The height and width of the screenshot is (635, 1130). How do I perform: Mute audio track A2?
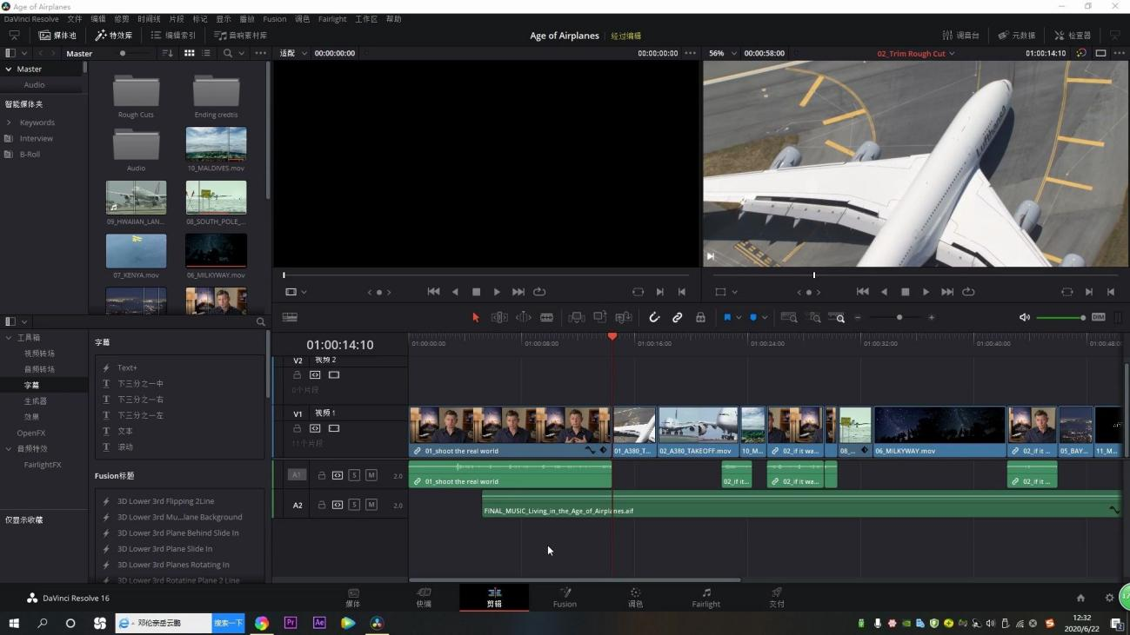371,505
